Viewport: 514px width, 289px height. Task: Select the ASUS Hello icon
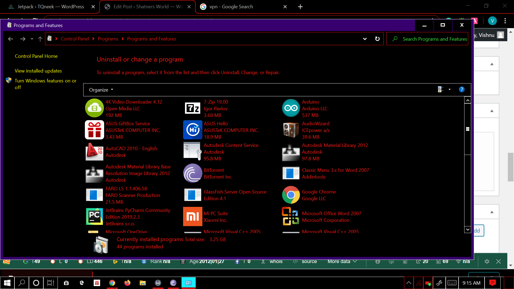tap(192, 130)
